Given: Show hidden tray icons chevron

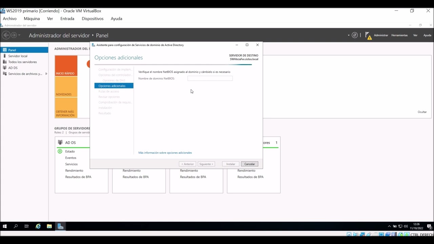Looking at the screenshot, I should (389, 226).
